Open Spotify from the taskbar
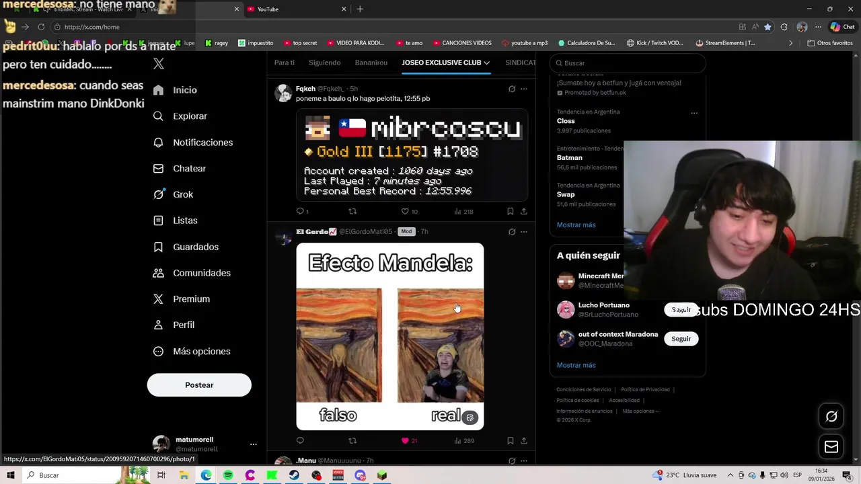 [x=228, y=475]
